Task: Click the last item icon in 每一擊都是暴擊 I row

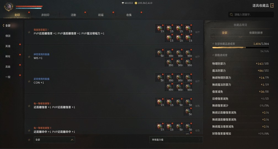Action: (188, 112)
